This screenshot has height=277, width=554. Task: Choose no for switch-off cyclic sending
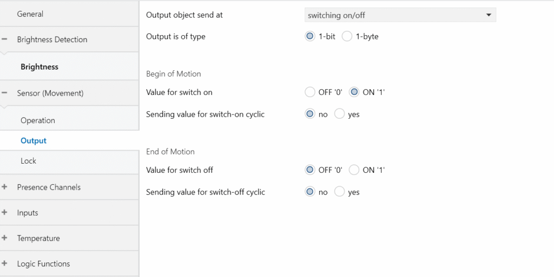[310, 192]
